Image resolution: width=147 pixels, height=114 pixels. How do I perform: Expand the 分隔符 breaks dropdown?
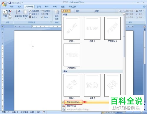[x=46, y=11]
